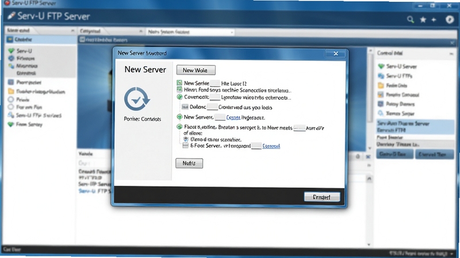The width and height of the screenshot is (460, 258).
Task: Click the blue square icon in right panel
Action: pos(381,104)
